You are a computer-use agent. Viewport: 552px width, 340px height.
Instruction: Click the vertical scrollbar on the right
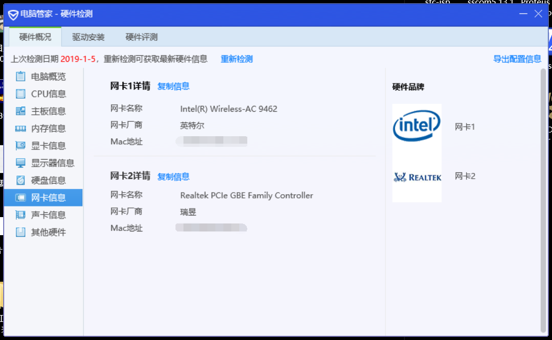pos(543,201)
